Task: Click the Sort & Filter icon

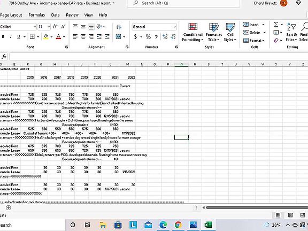Action: tap(291, 32)
